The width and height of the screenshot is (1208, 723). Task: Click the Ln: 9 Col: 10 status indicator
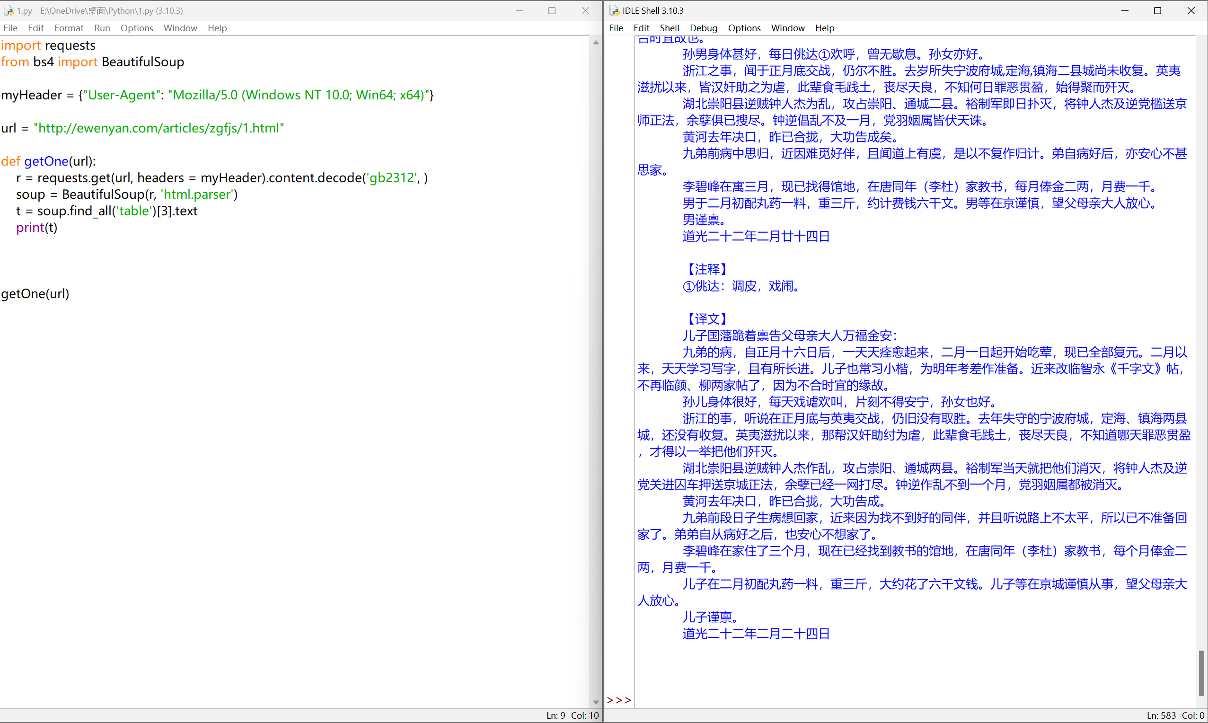click(x=572, y=715)
